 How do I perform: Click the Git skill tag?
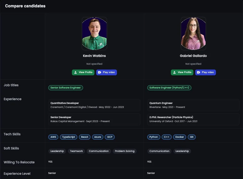[192, 137]
